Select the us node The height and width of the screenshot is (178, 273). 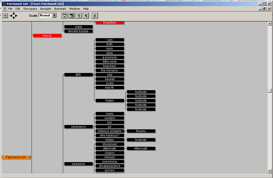click(x=110, y=127)
